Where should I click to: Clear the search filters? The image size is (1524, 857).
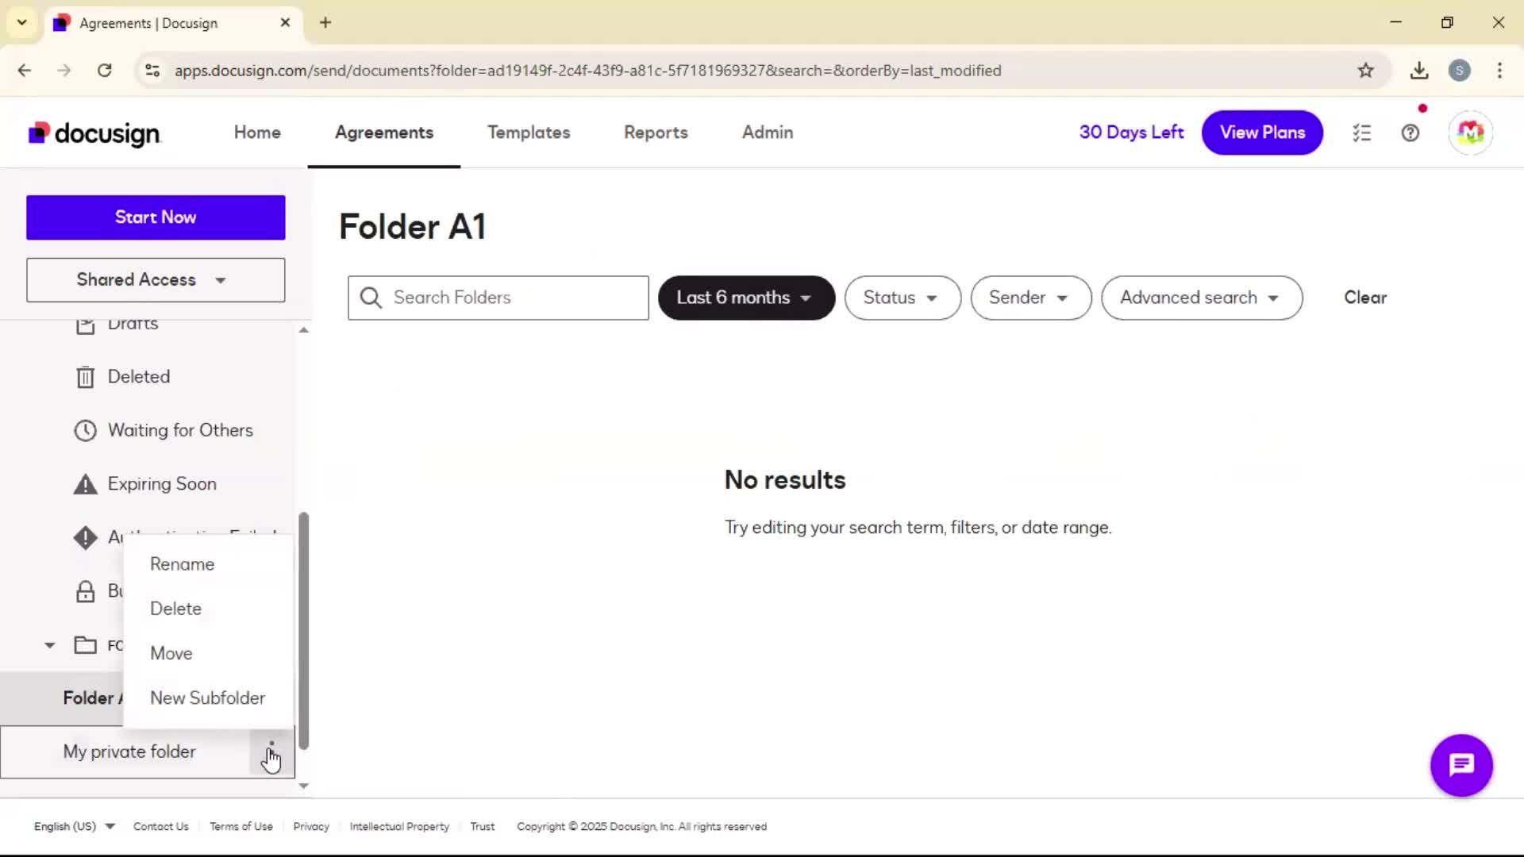pyautogui.click(x=1365, y=298)
